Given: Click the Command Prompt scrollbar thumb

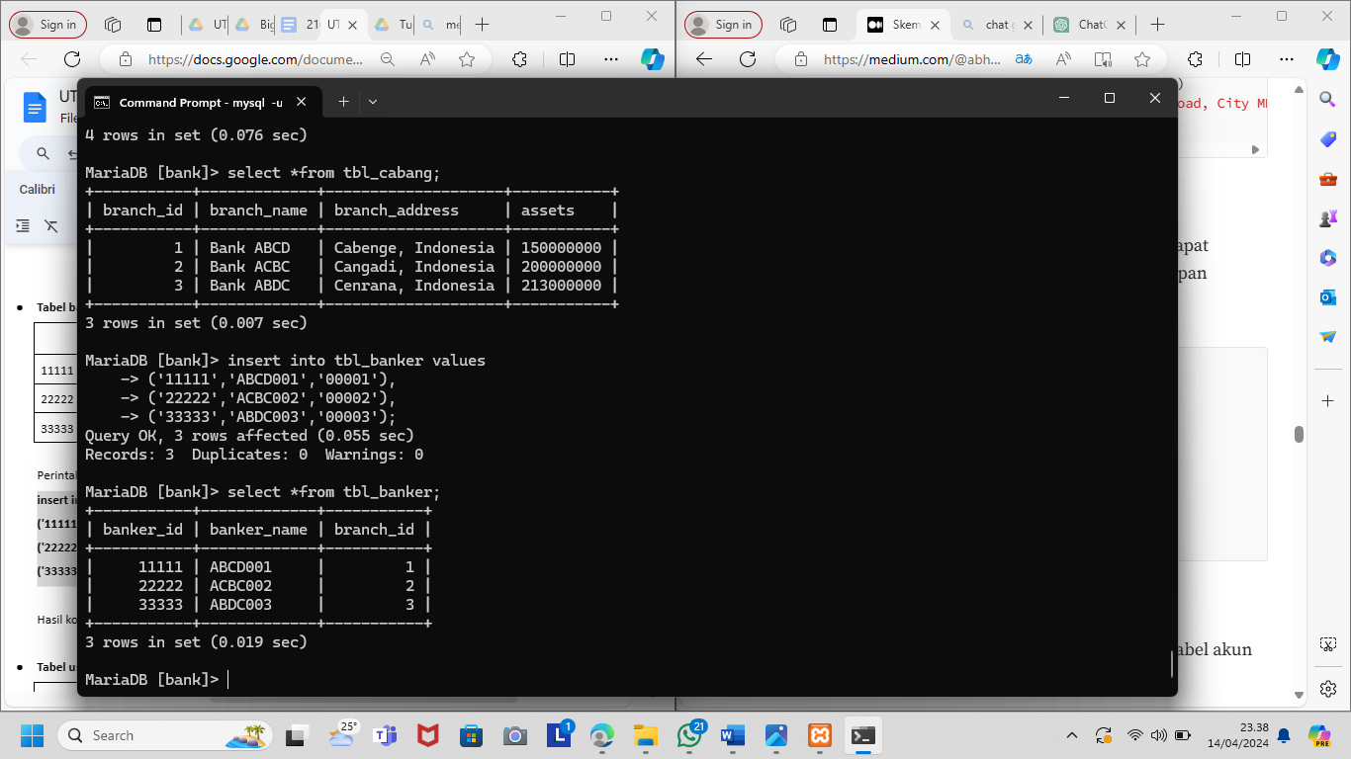Looking at the screenshot, I should (x=1172, y=663).
